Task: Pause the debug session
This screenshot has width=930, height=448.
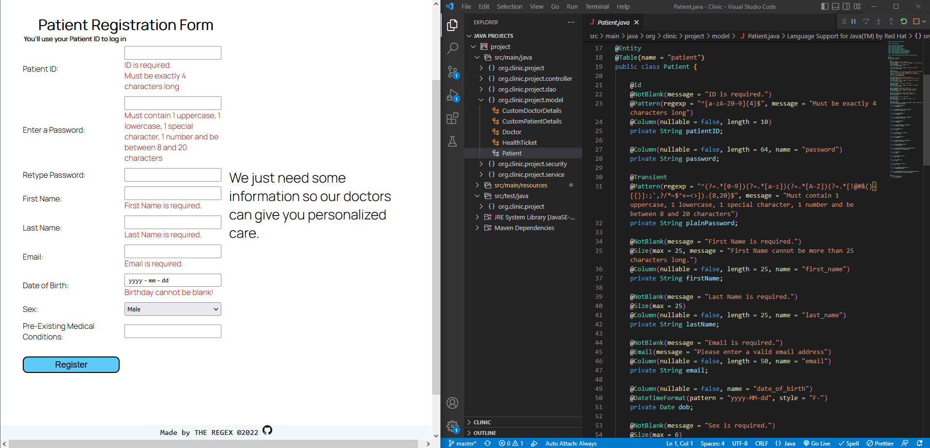Action: pyautogui.click(x=852, y=21)
